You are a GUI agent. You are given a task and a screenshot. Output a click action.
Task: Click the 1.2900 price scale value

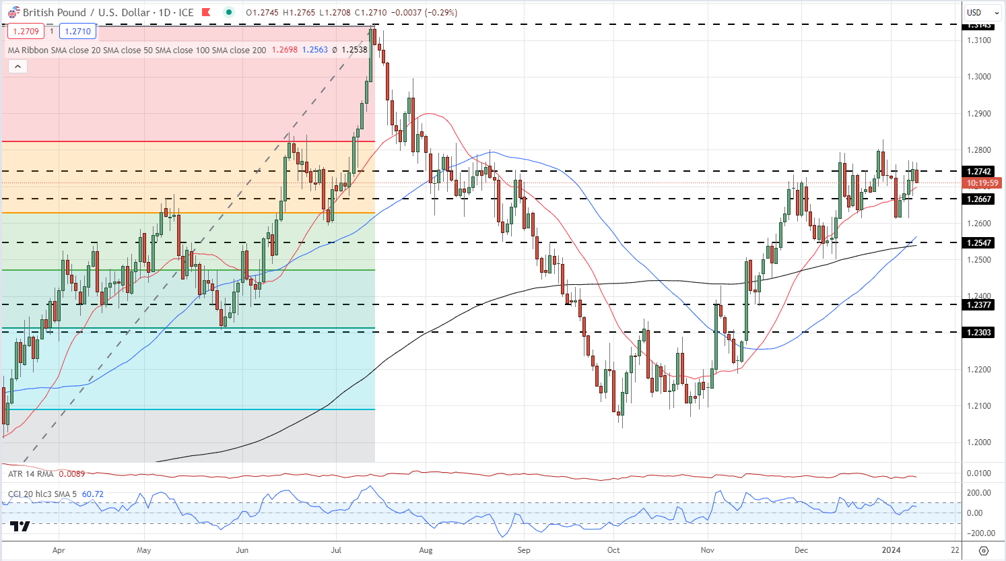tap(978, 114)
